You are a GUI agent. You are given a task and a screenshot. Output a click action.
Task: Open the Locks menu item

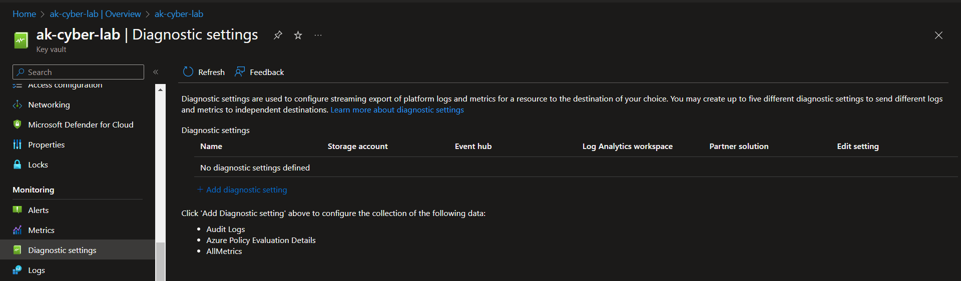38,164
